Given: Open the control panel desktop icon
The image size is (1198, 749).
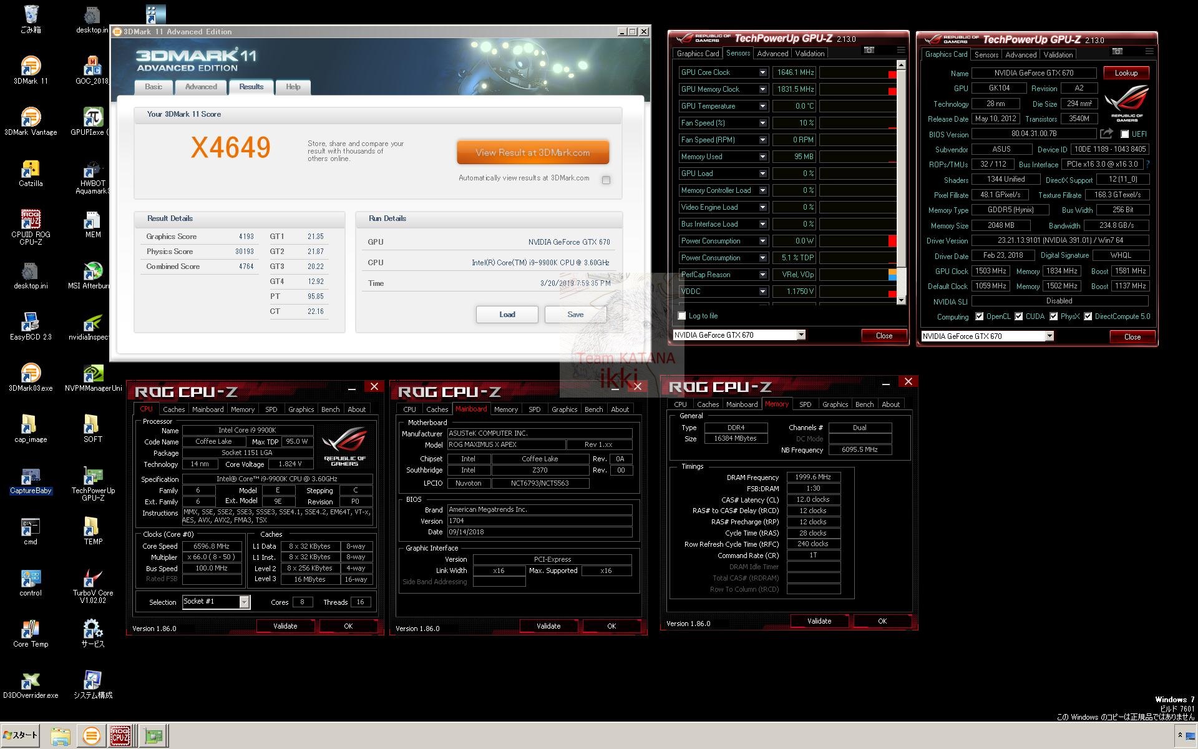Looking at the screenshot, I should [x=31, y=582].
